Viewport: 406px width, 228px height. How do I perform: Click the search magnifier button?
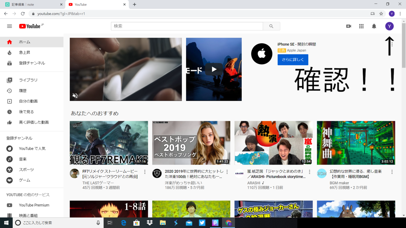coord(271,26)
